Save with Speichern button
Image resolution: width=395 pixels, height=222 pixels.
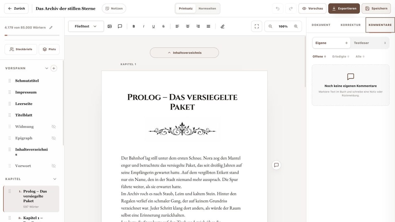coord(376,8)
